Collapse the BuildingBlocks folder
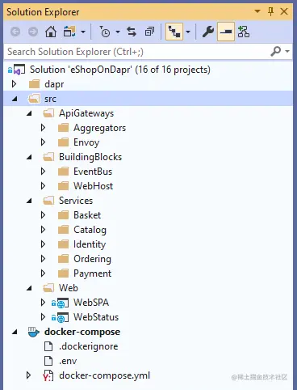The image size is (297, 390). click(x=29, y=157)
